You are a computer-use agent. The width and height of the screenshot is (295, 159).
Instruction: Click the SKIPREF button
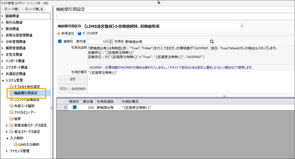click(78, 89)
